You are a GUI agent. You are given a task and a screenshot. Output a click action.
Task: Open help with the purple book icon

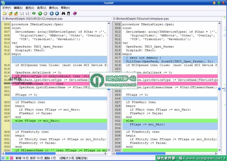(x=75, y=13)
